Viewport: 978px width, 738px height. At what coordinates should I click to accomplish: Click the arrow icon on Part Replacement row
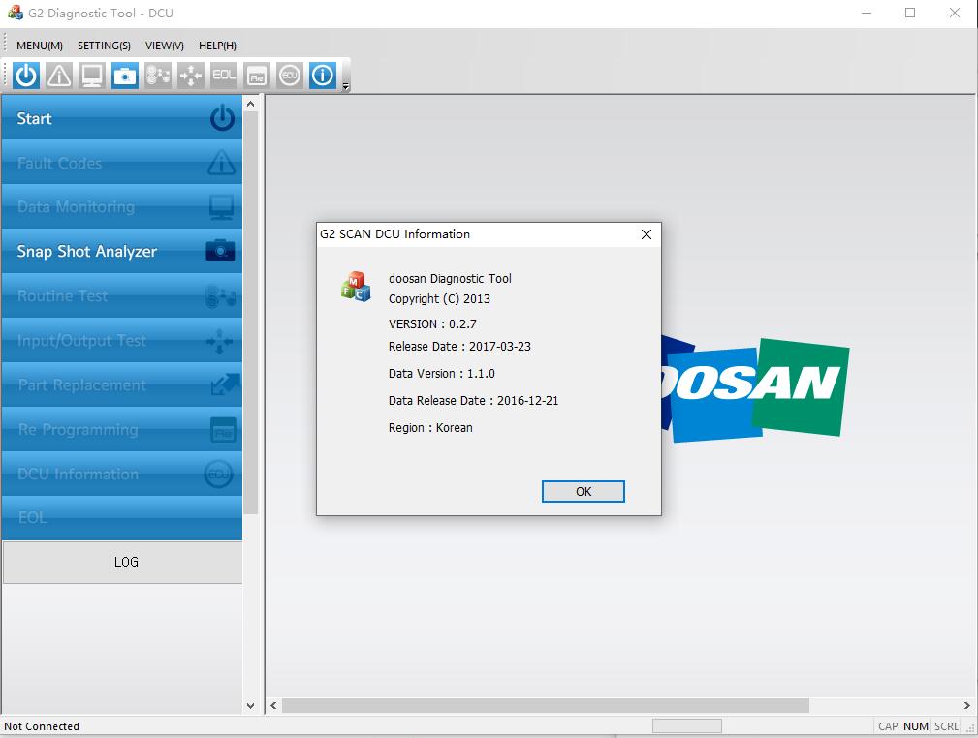point(225,384)
